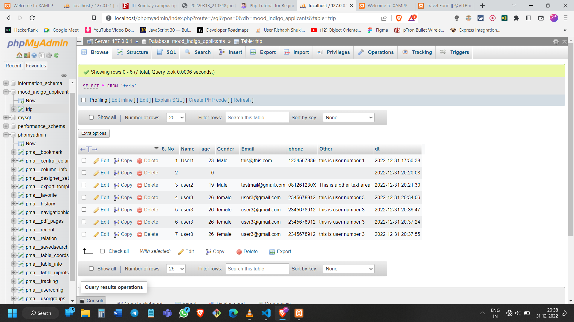Viewport: 574px width, 322px height.
Task: Click the link-with-main-panel chain icon
Action: click(x=64, y=75)
